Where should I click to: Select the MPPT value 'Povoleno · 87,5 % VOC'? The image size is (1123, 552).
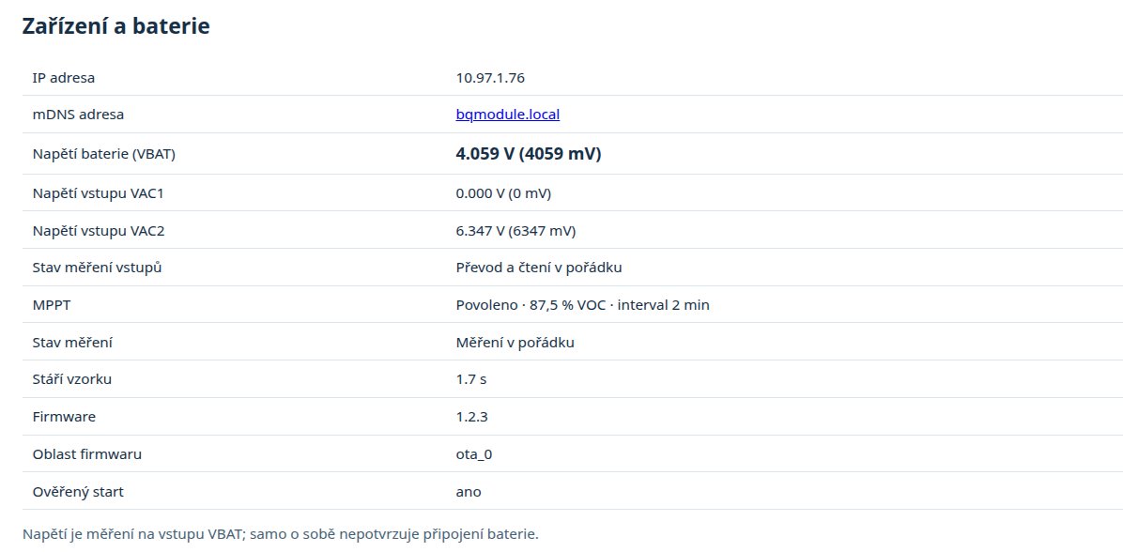point(532,305)
